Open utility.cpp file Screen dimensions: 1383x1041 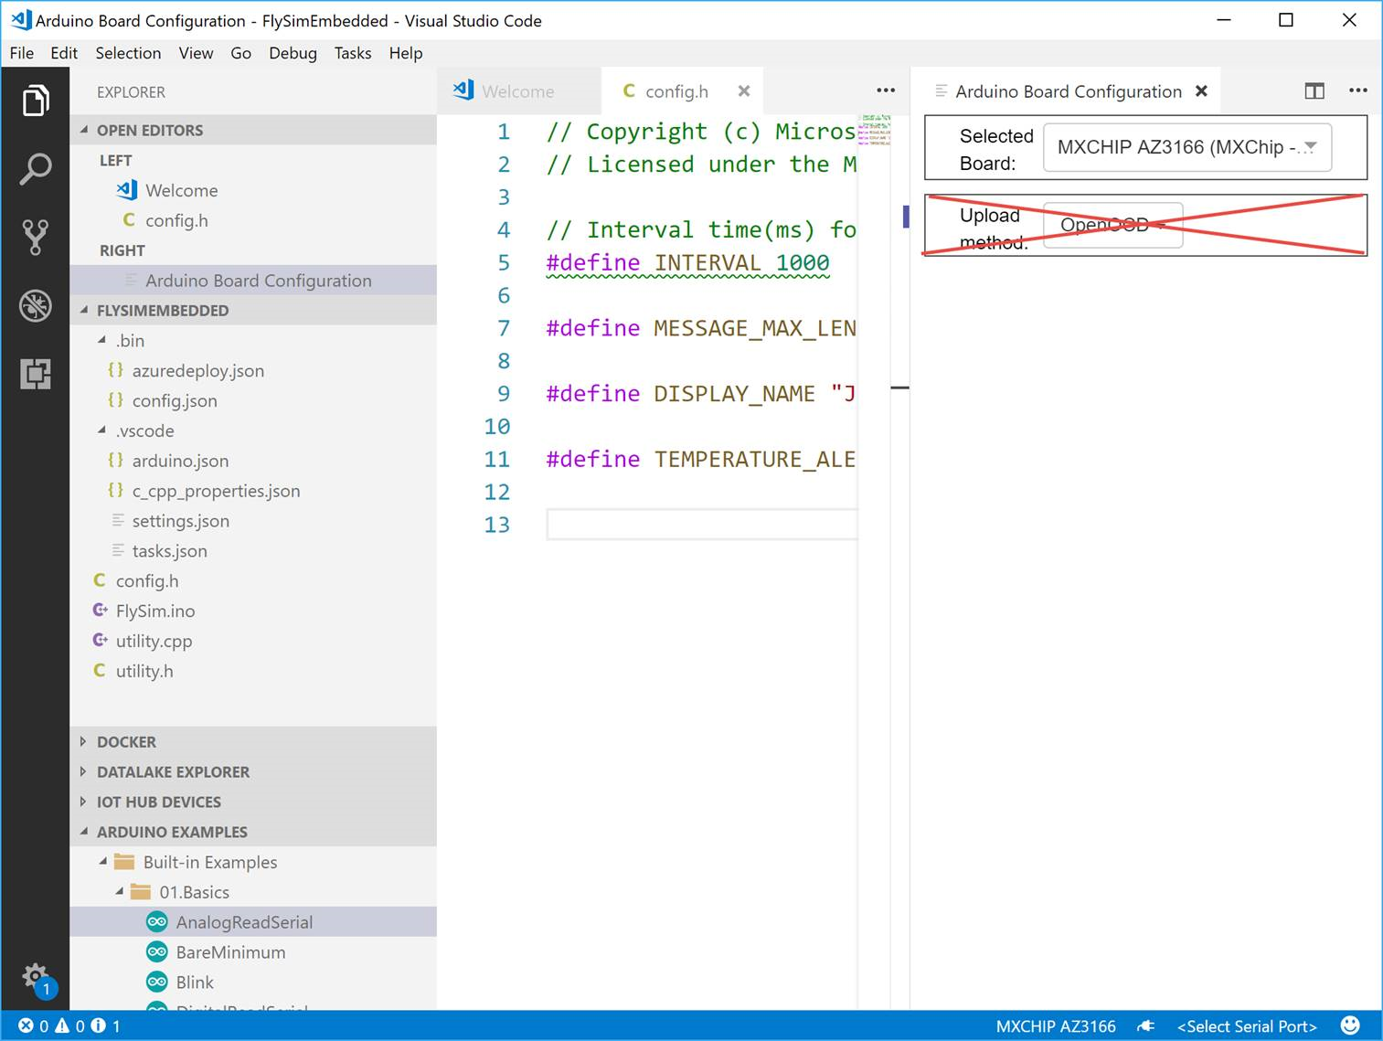253,641
